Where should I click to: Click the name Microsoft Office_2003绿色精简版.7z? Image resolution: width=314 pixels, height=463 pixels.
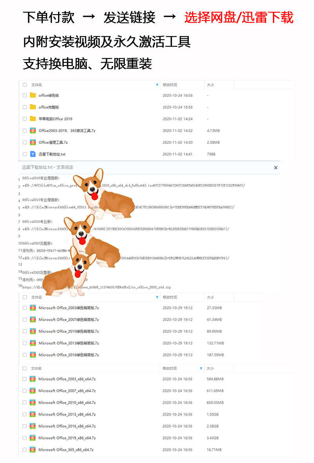click(x=69, y=308)
